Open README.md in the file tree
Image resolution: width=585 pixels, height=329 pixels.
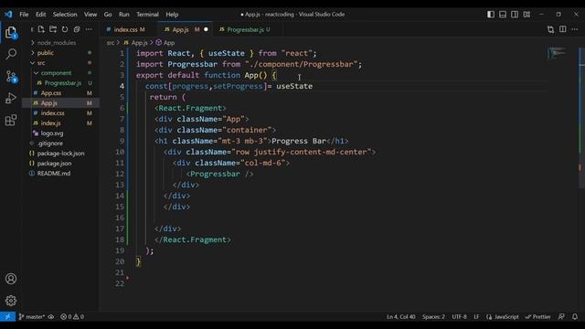pos(54,174)
